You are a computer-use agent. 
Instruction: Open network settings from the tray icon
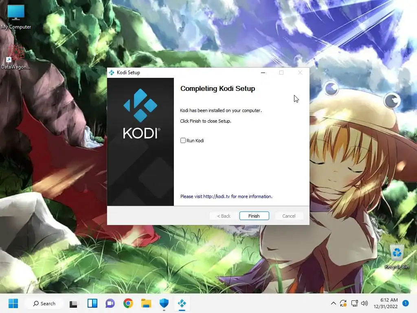click(355, 303)
